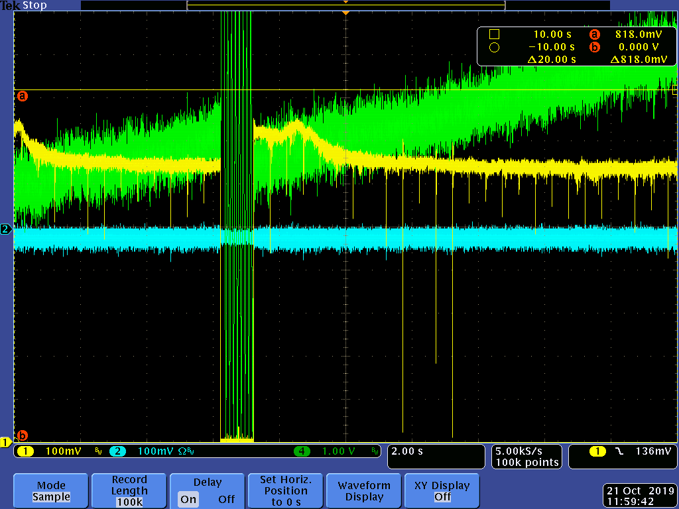679x509 pixels.
Task: Open the Waveform Display menu
Action: (364, 491)
